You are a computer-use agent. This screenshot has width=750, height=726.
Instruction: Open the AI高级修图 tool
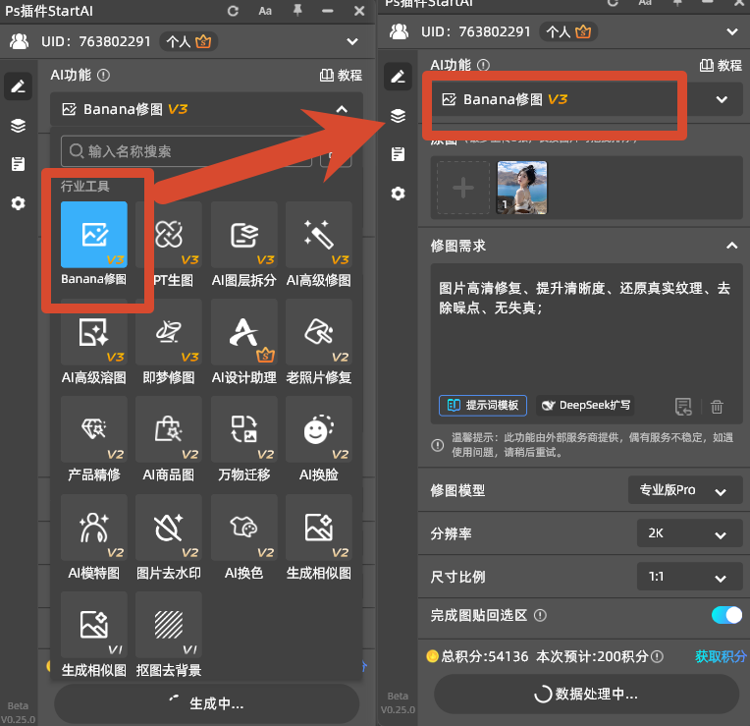[319, 235]
